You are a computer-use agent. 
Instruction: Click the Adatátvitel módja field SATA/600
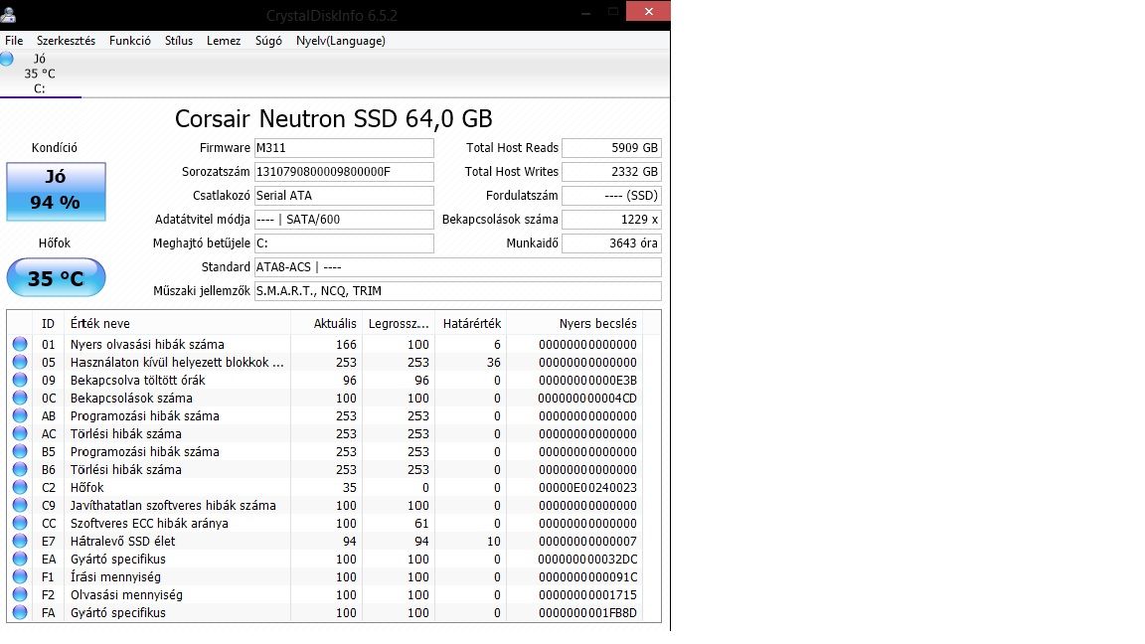tap(344, 220)
